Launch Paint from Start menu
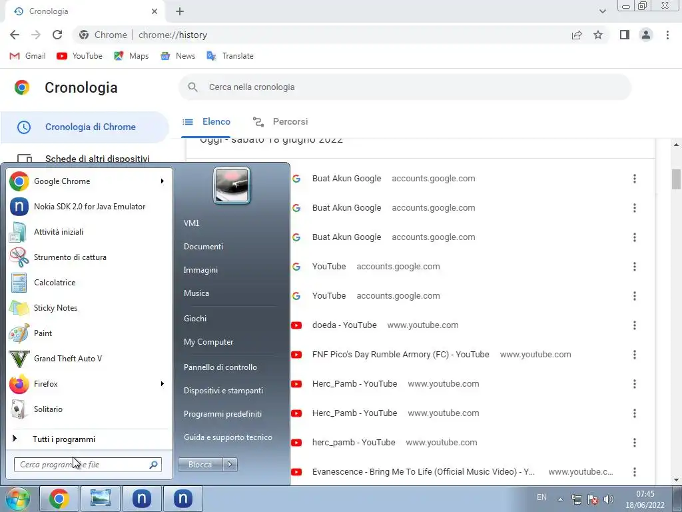The height and width of the screenshot is (512, 682). point(89,333)
